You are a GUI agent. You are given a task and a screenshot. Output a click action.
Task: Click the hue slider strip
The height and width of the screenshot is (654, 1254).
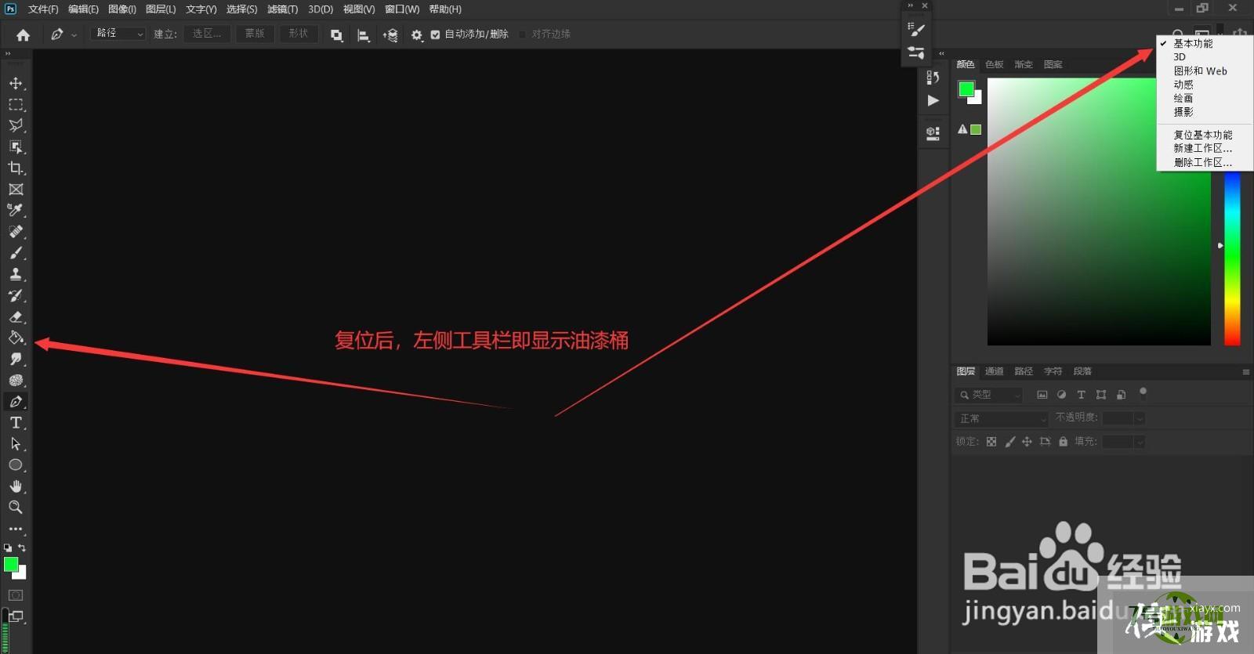tap(1233, 258)
